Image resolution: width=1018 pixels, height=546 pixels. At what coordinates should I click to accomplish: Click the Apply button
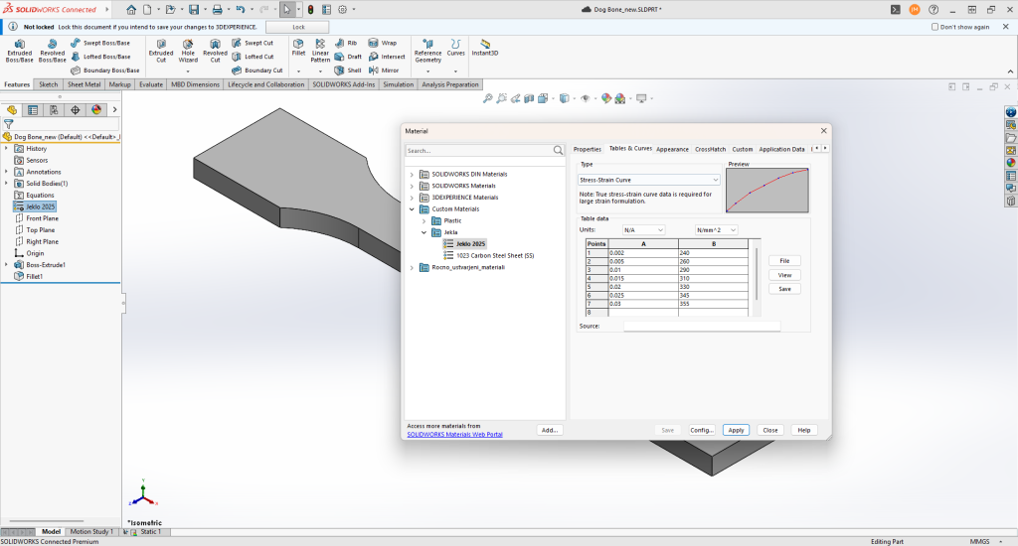click(x=736, y=430)
